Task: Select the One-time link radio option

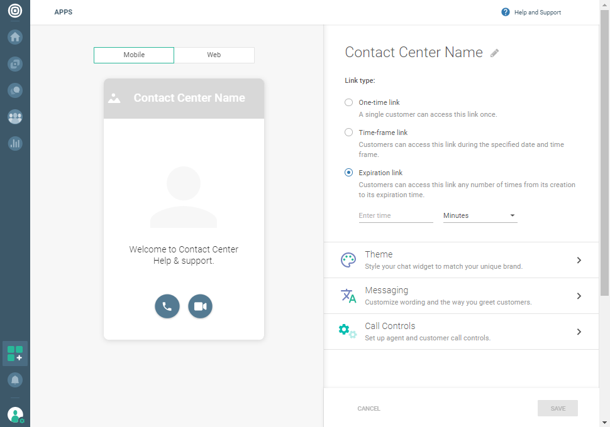Action: pyautogui.click(x=349, y=102)
